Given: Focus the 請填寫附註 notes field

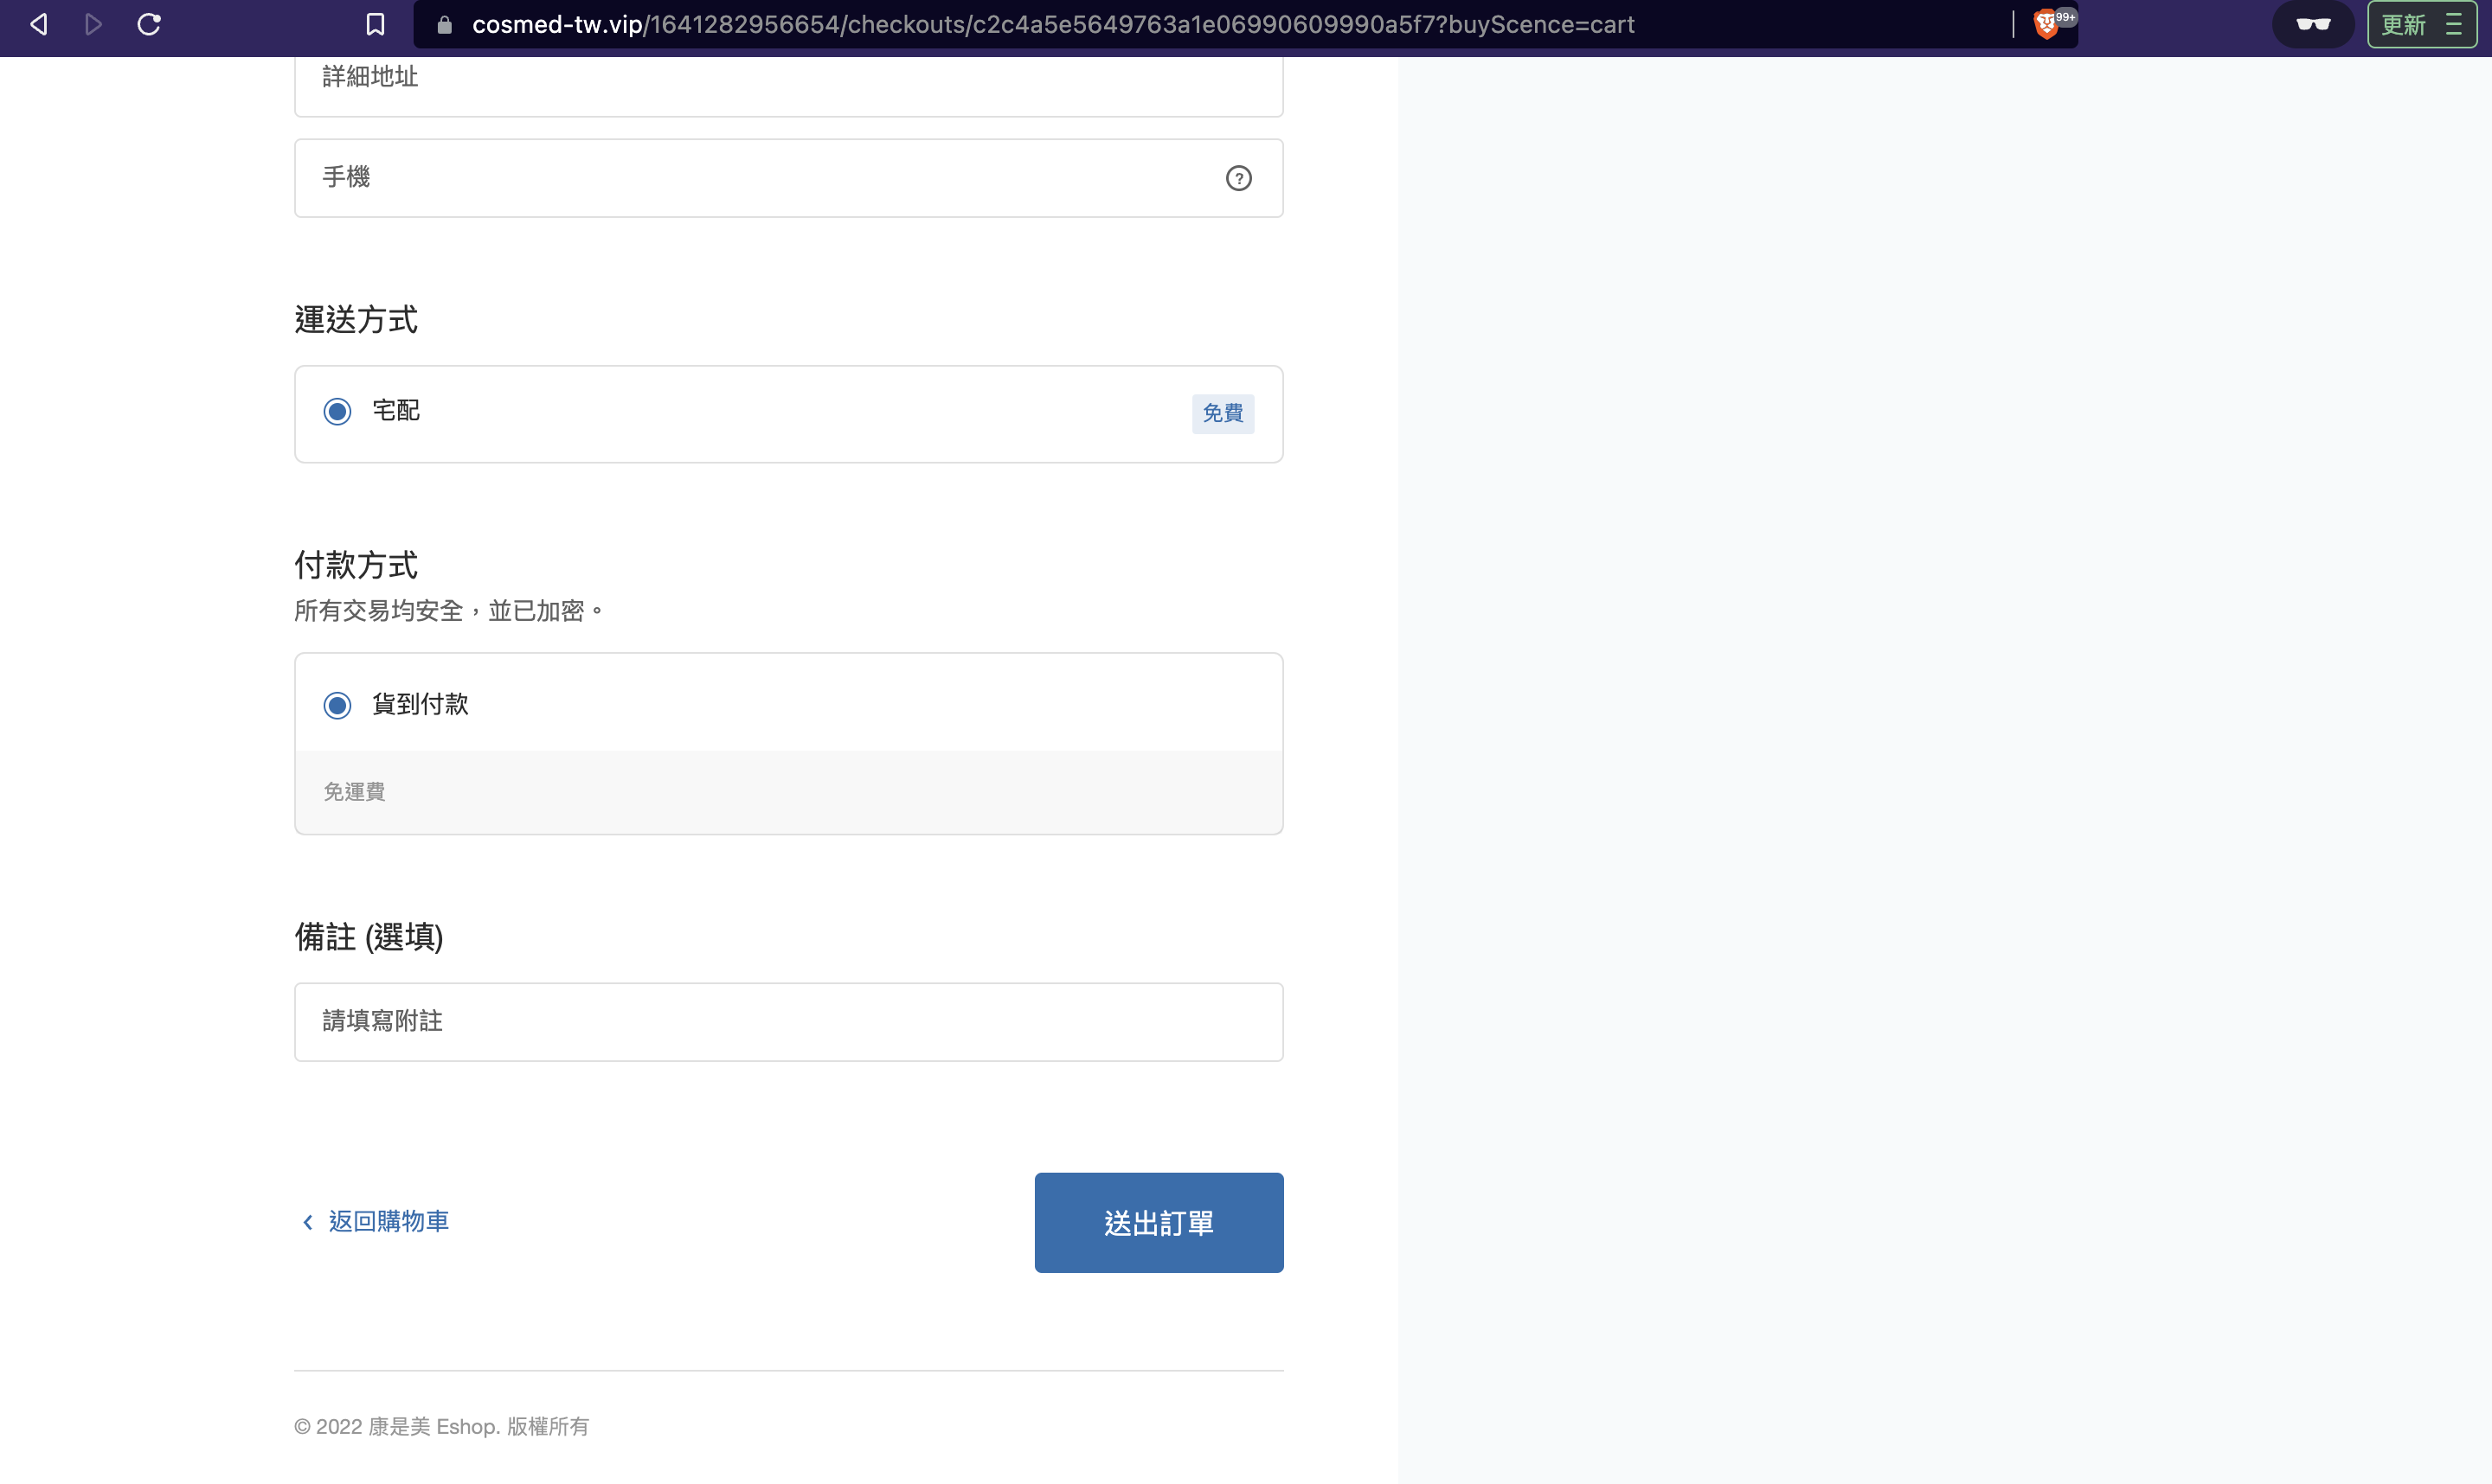Looking at the screenshot, I should 788,1021.
